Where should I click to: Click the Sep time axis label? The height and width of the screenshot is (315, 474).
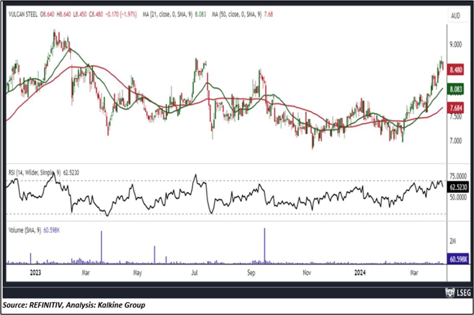(x=251, y=273)
